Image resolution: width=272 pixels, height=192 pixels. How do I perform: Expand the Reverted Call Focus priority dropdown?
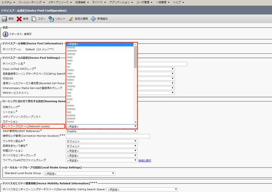coord(172,83)
